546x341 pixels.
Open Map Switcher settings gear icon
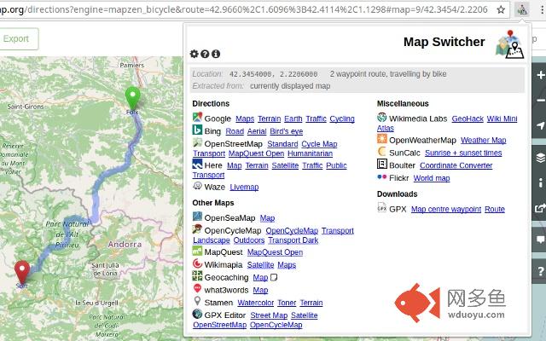[194, 54]
